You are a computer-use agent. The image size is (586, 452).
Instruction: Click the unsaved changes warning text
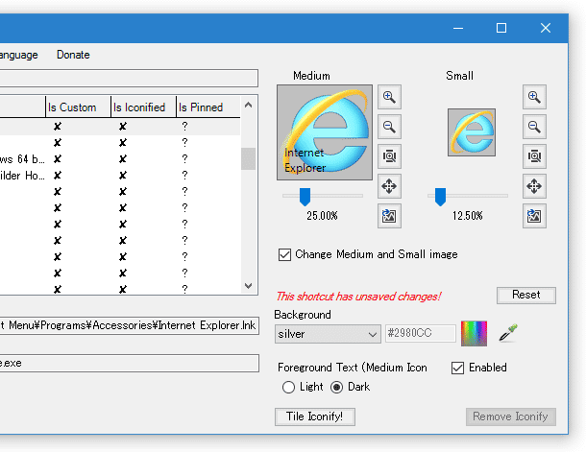click(x=358, y=297)
